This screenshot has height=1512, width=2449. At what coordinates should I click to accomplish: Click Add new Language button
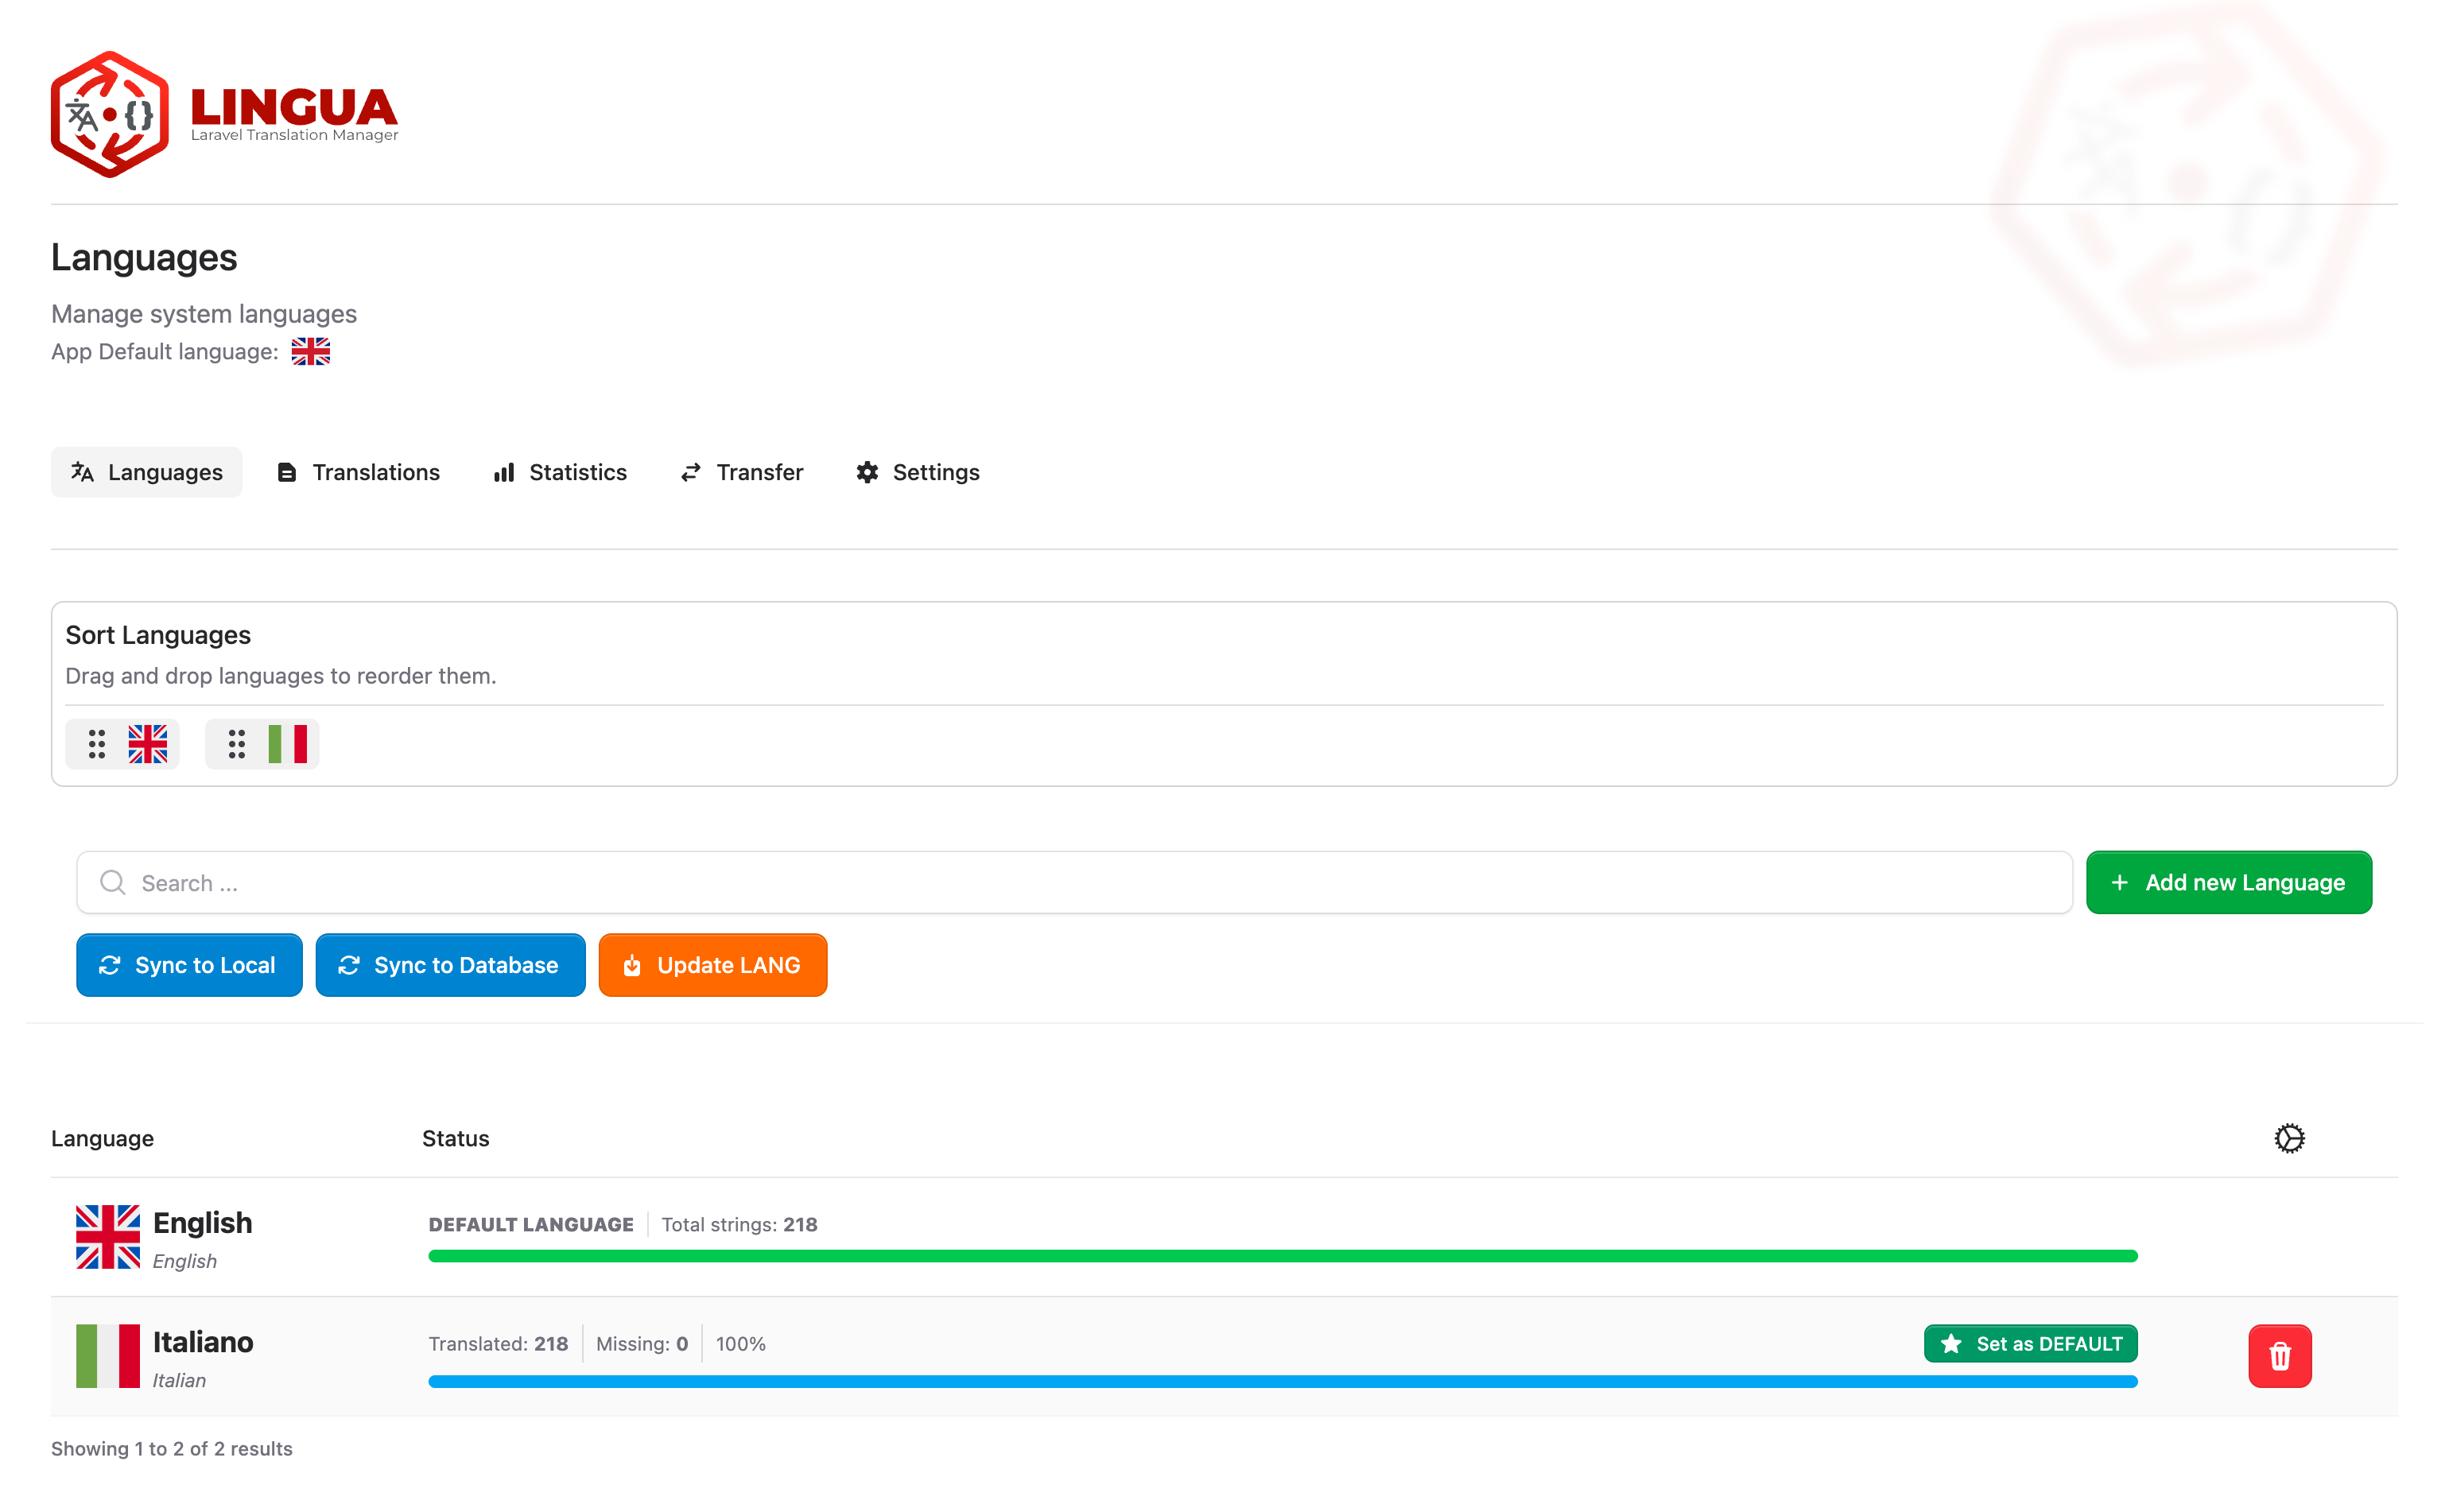click(2229, 882)
